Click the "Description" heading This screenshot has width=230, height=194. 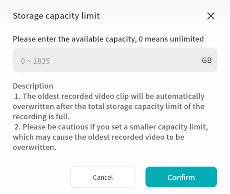point(33,86)
